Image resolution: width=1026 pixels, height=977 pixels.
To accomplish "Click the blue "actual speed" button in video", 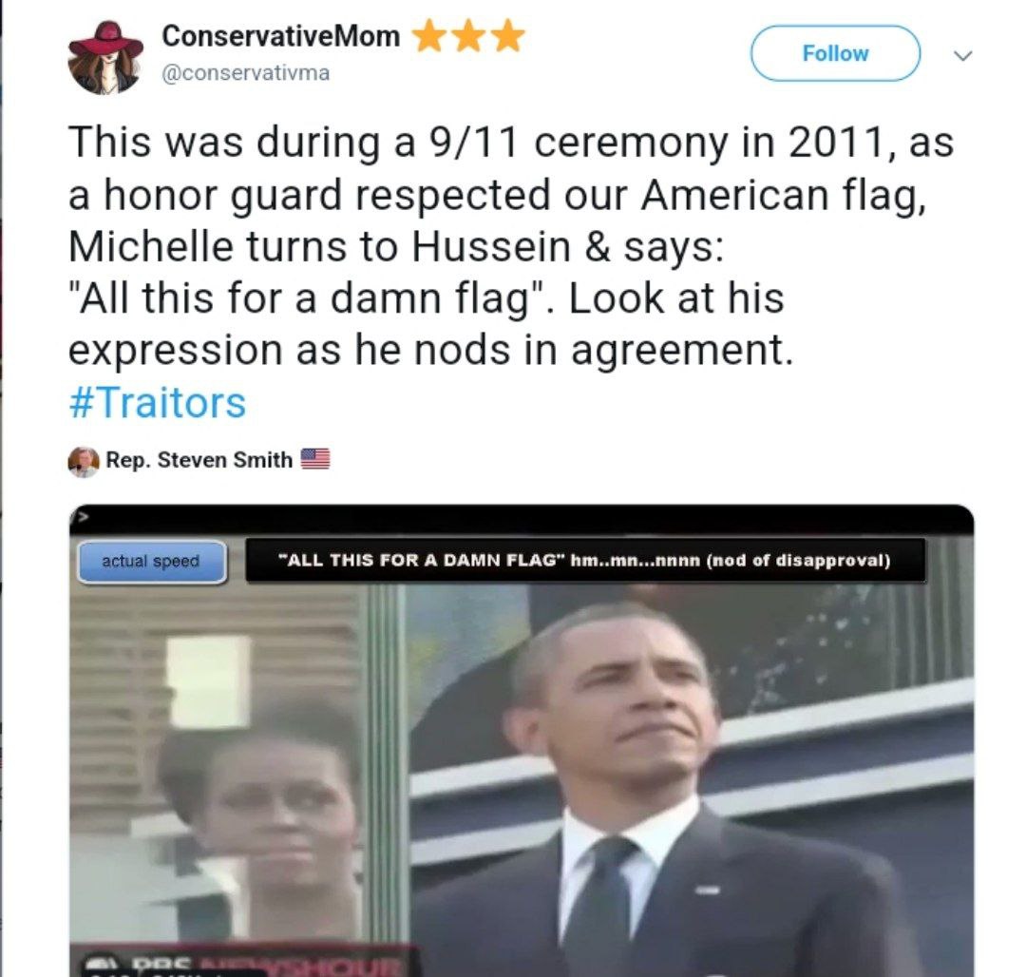I will click(152, 561).
